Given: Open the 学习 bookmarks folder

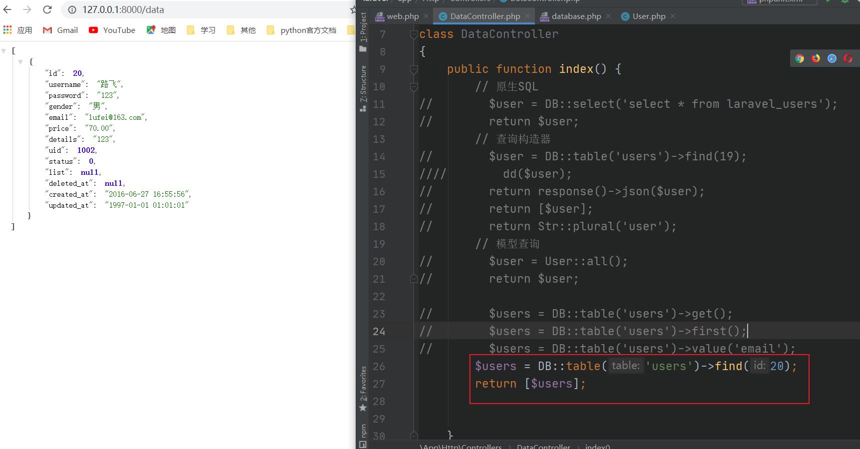Looking at the screenshot, I should tap(201, 30).
